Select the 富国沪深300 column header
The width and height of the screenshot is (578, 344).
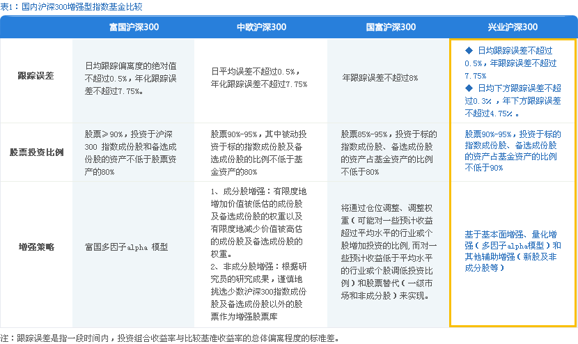click(x=134, y=27)
